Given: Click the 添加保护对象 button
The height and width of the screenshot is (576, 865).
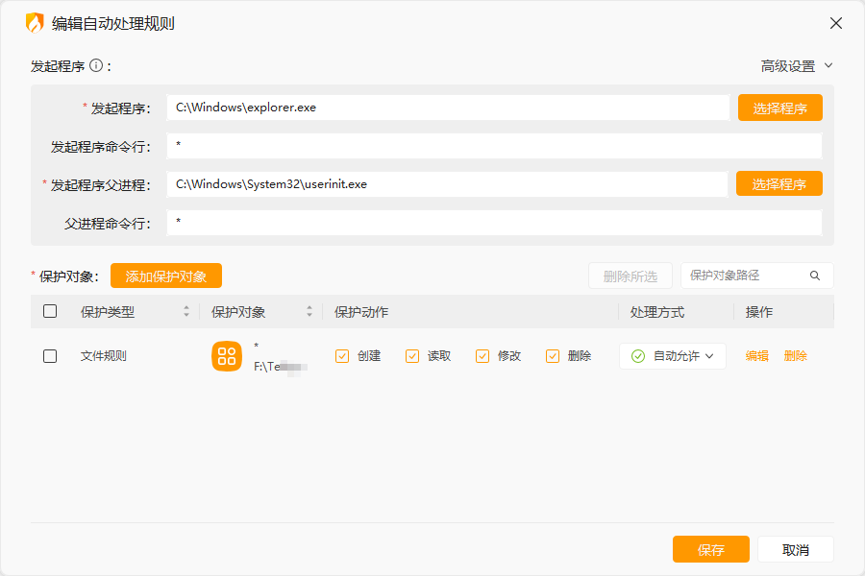Looking at the screenshot, I should pos(166,276).
